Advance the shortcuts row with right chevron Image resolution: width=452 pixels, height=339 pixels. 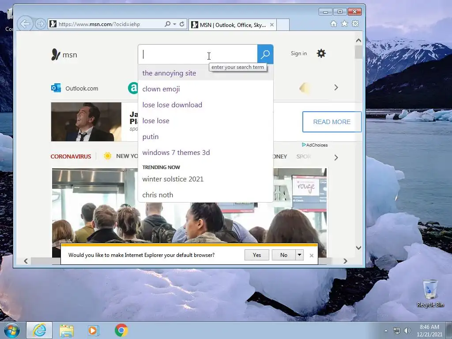[x=336, y=87]
